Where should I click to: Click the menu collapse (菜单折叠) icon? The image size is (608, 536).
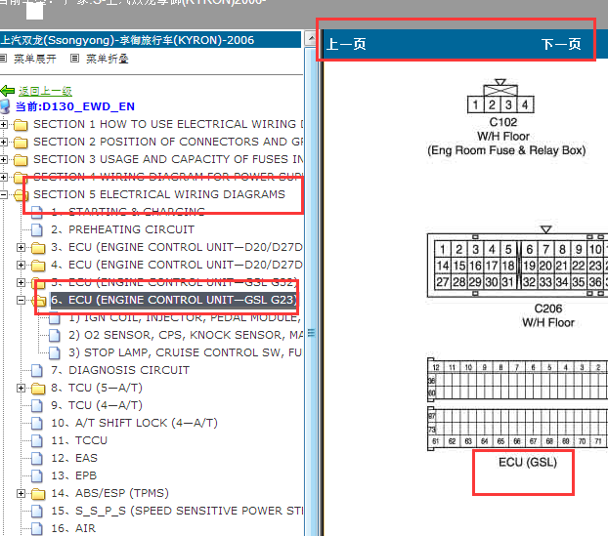(x=75, y=59)
